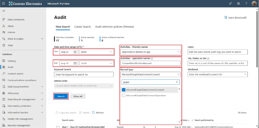Refresh the search results list
Screen dimensions: 259x128
[x=98, y=113]
